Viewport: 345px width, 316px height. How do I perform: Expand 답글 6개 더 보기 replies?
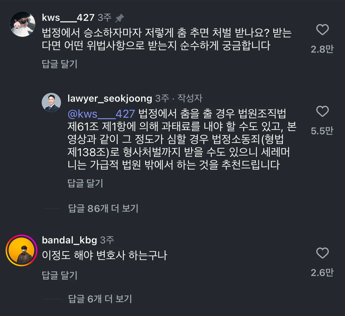pos(100,299)
